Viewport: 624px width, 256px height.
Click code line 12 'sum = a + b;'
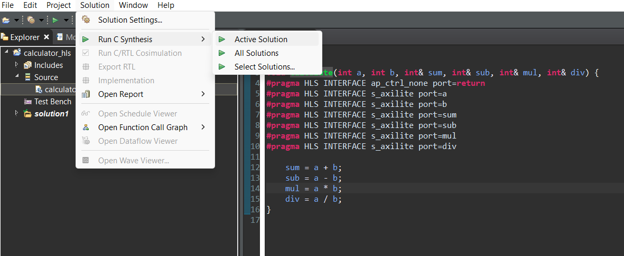tap(314, 168)
